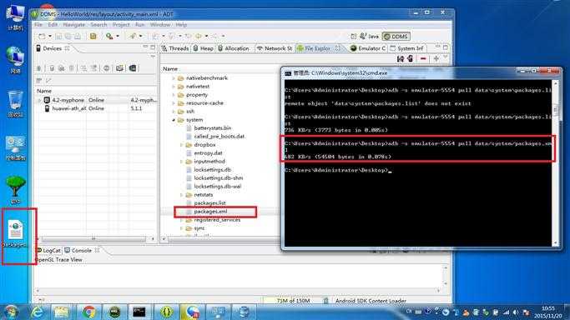
Task: Open Chrome from the taskbar
Action: click(88, 312)
